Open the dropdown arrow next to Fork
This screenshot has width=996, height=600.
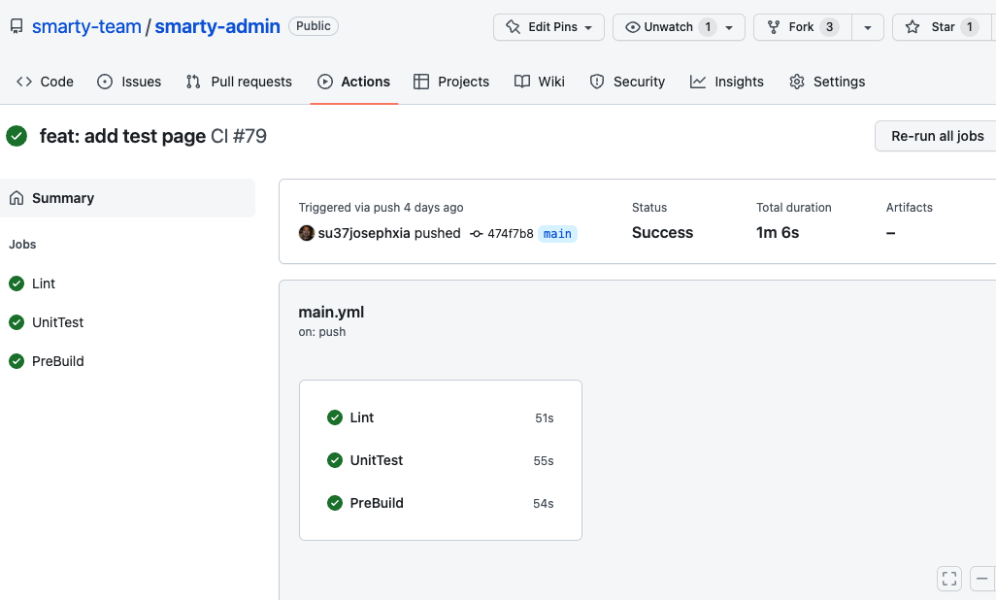(867, 27)
